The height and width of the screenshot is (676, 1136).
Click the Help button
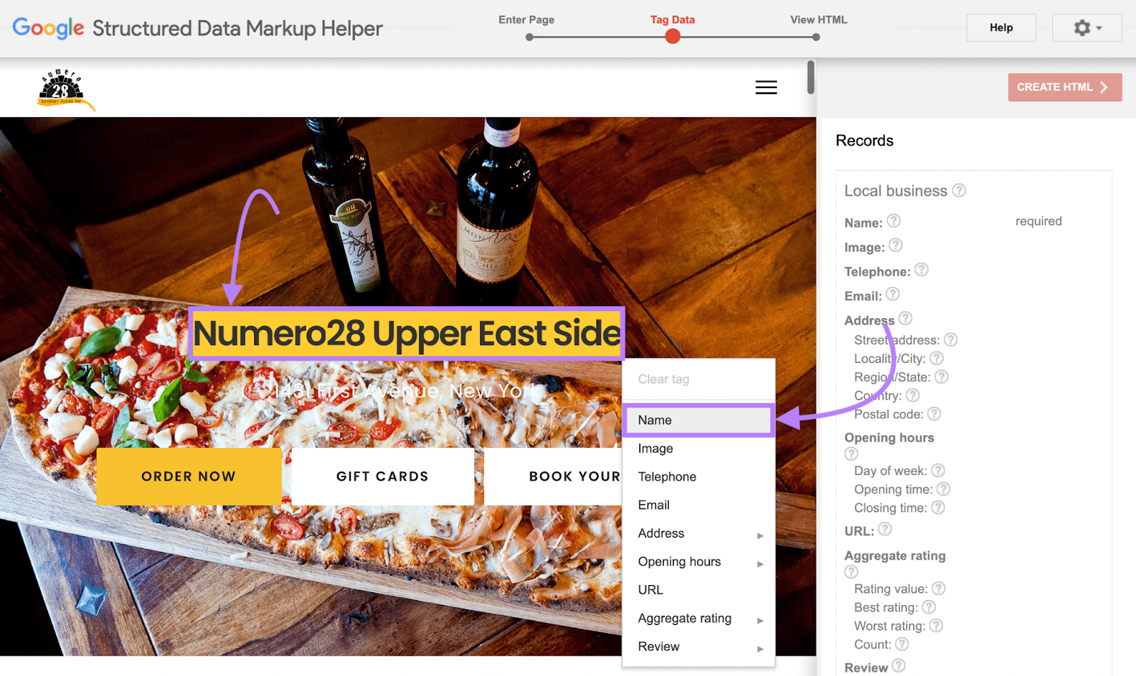coord(1001,28)
